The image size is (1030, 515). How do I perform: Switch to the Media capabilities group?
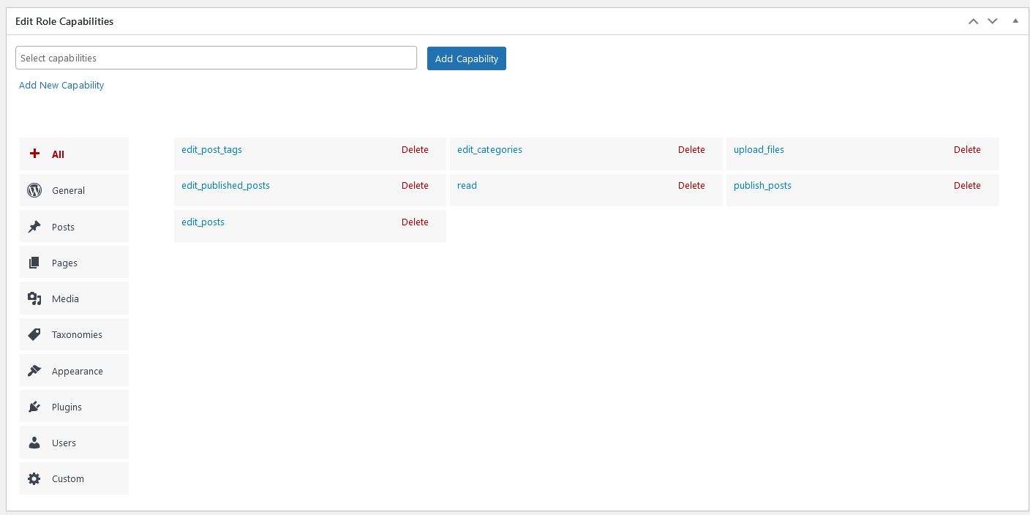point(74,298)
